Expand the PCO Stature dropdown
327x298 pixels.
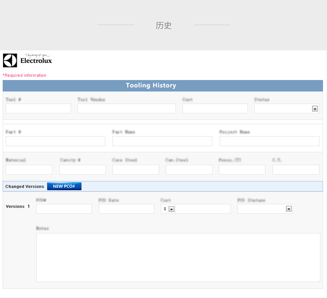pos(289,209)
